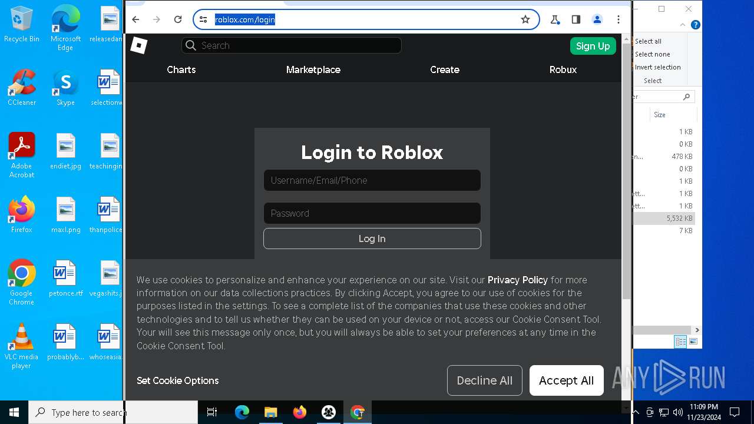The height and width of the screenshot is (424, 754).
Task: Select the 5,532 KB file row
Action: pos(664,218)
